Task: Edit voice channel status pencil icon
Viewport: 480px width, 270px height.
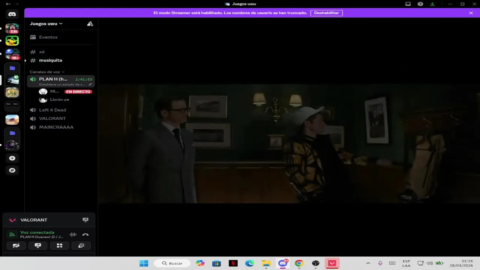Action: tap(90, 84)
